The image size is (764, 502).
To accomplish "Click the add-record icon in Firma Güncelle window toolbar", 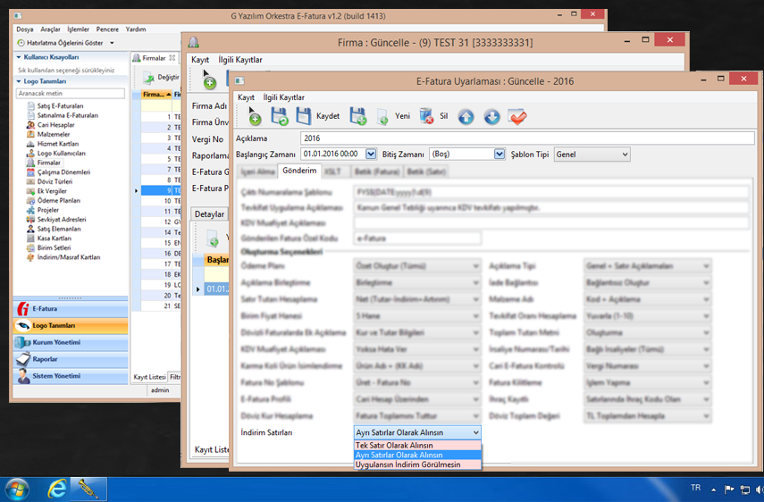I will 208,79.
